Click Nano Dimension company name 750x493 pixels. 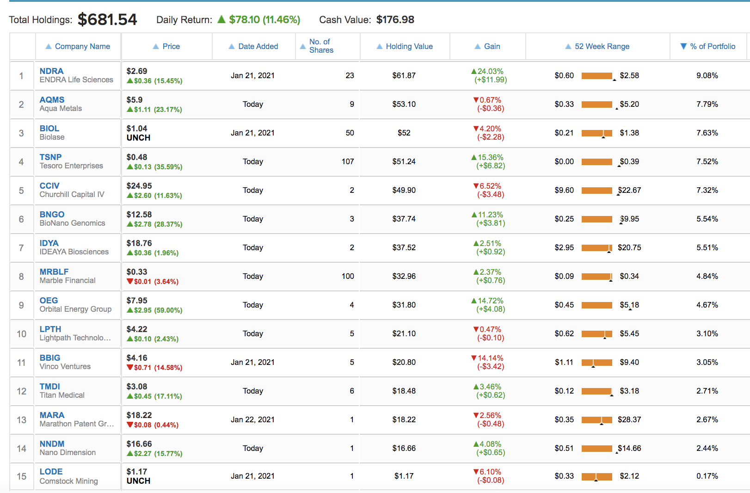pos(68,453)
